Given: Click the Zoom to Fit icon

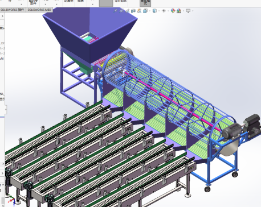Looking at the screenshot, I should (x=115, y=11).
